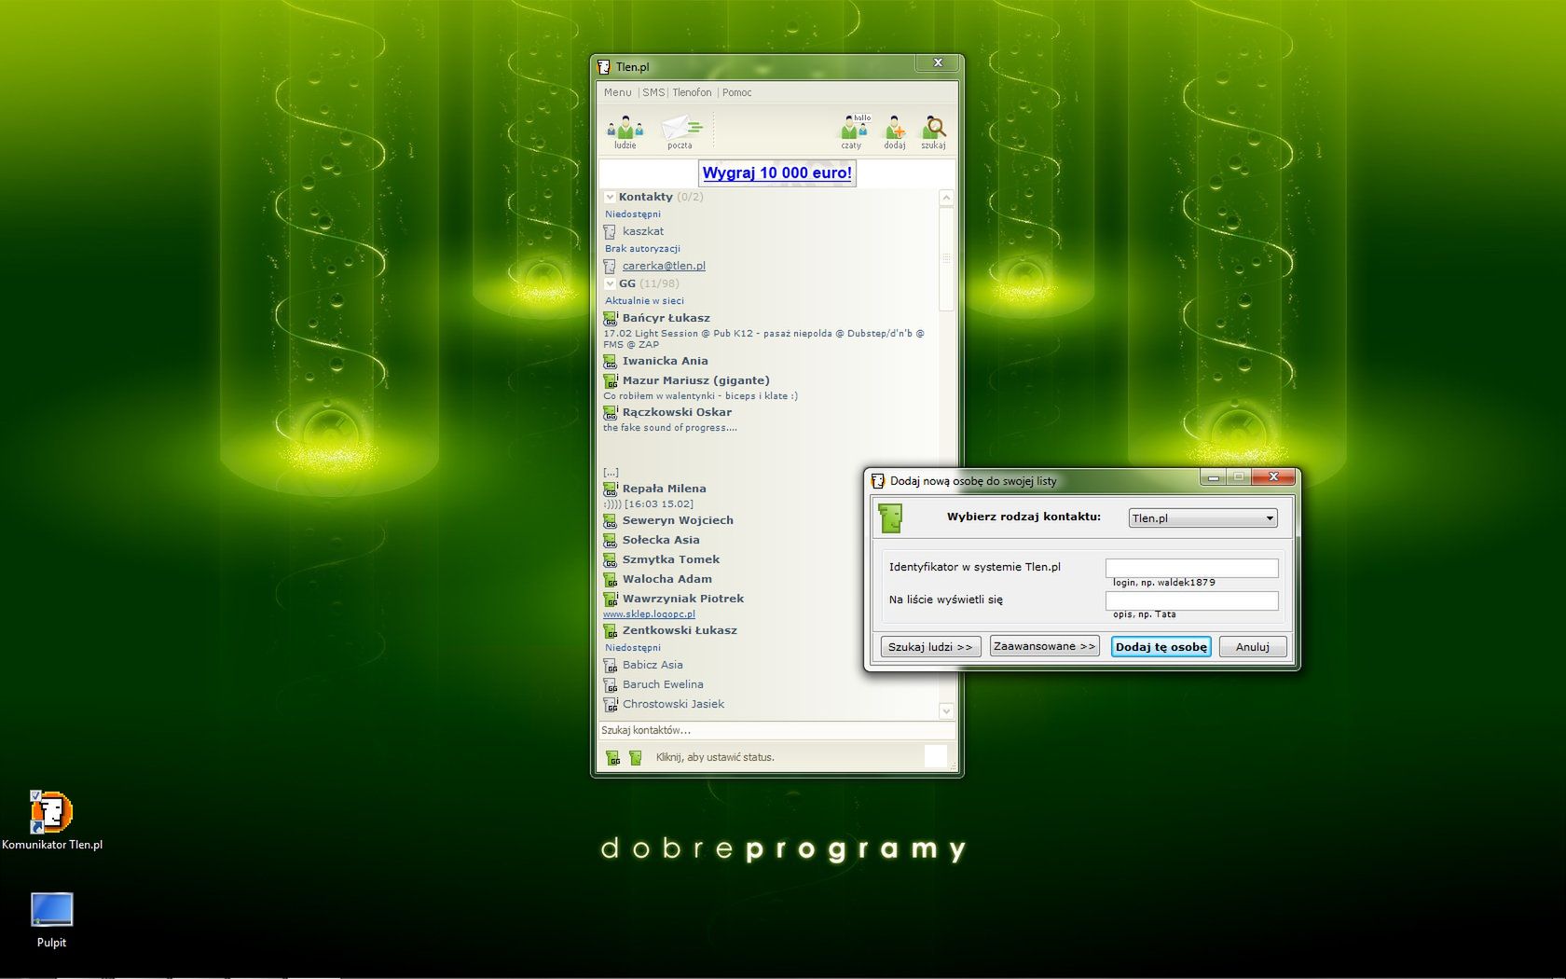Click the contact list scrollbar up arrow
The width and height of the screenshot is (1566, 979).
click(x=946, y=198)
